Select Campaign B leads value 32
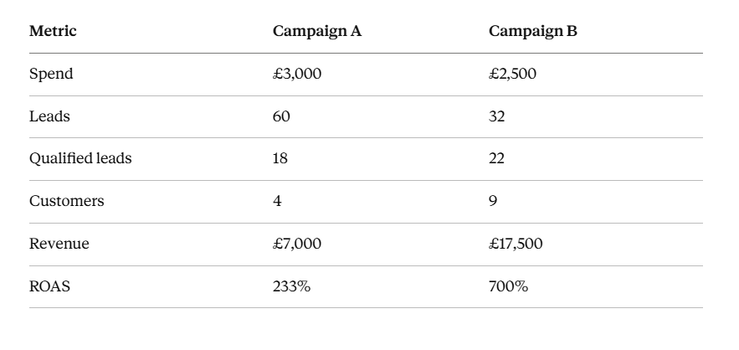Image resolution: width=739 pixels, height=350 pixels. (x=497, y=116)
